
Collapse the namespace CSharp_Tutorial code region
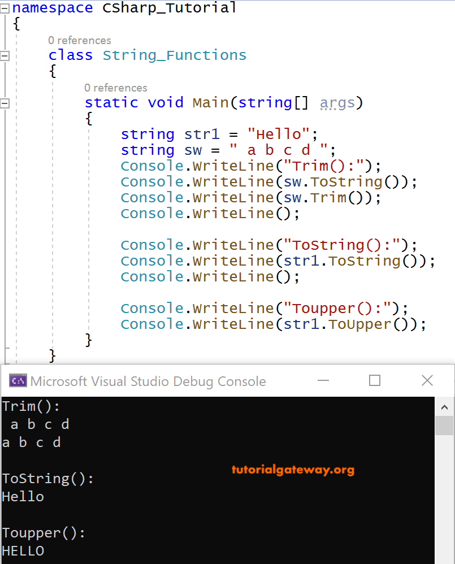[4, 8]
